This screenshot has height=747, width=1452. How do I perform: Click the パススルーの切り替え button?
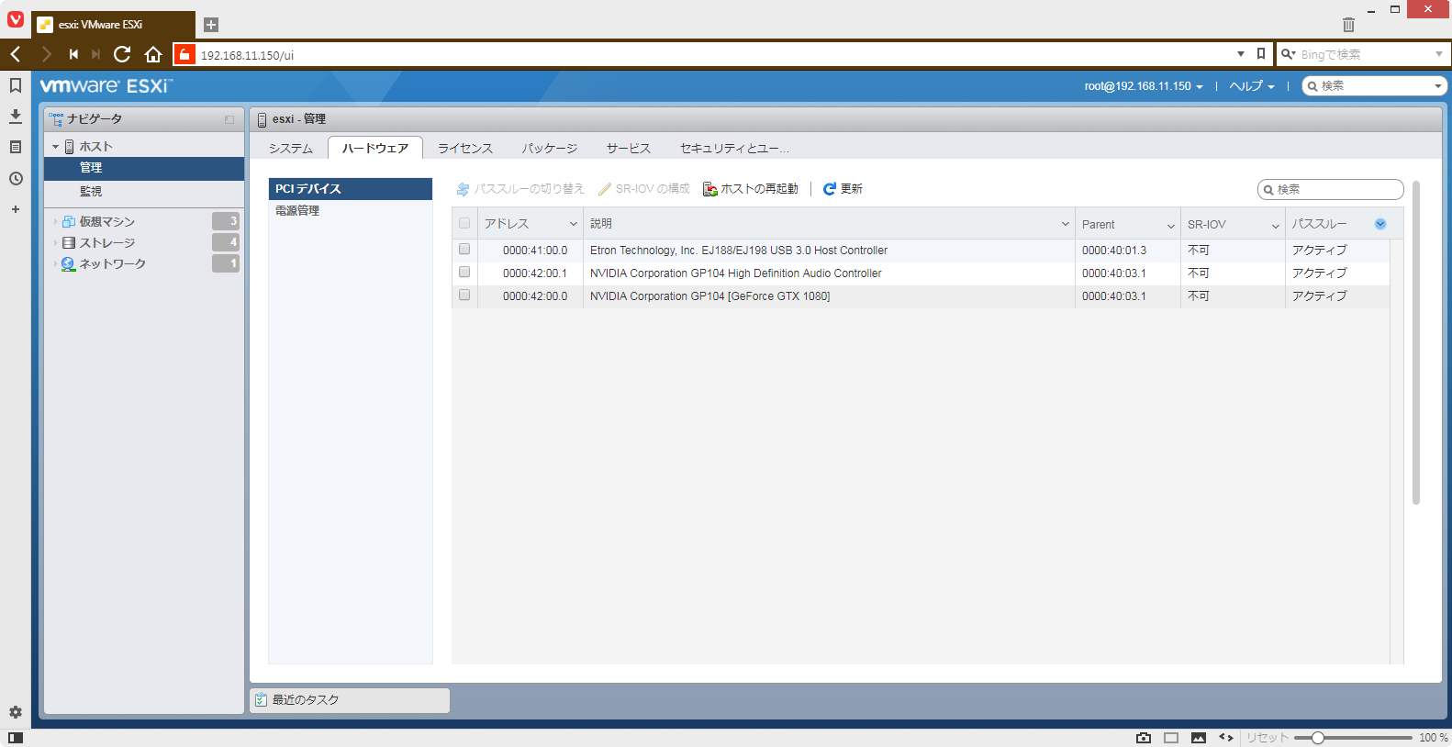tap(520, 189)
